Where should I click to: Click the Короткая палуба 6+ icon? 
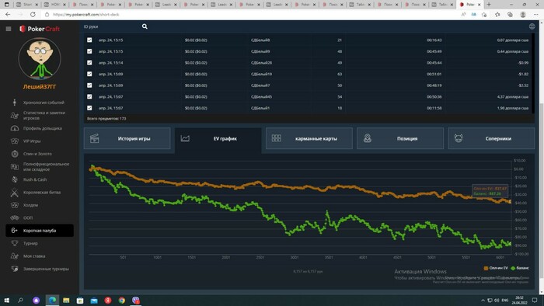point(14,231)
